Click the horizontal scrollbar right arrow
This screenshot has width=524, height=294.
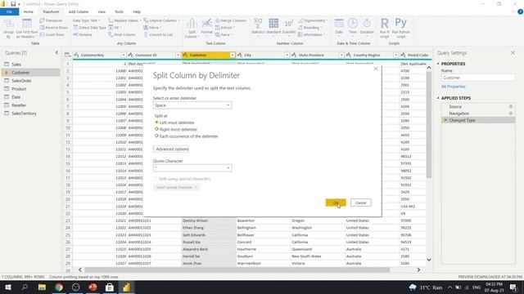pos(418,269)
